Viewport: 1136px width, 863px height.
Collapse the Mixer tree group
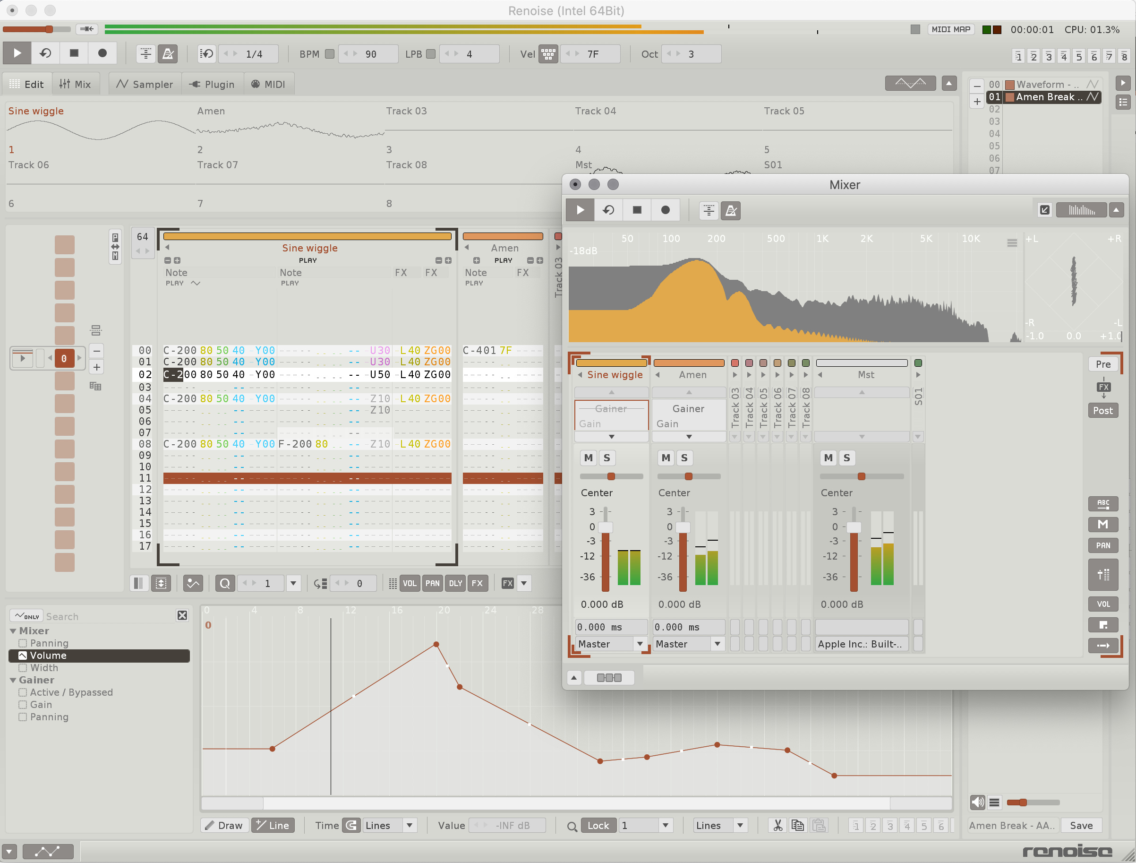tap(13, 630)
